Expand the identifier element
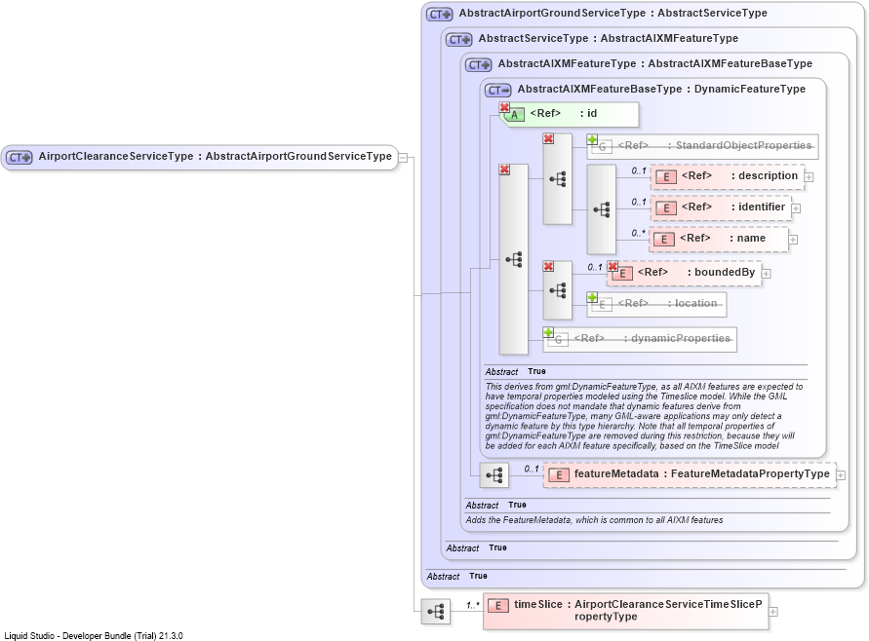The image size is (869, 641). [796, 208]
